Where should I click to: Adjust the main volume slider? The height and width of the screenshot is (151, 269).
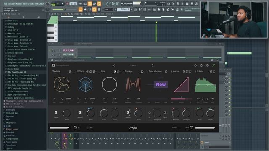59,10
